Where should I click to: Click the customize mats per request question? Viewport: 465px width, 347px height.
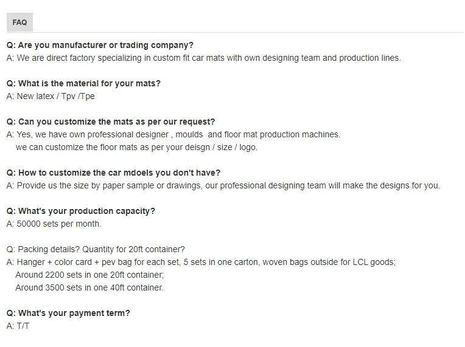point(111,122)
